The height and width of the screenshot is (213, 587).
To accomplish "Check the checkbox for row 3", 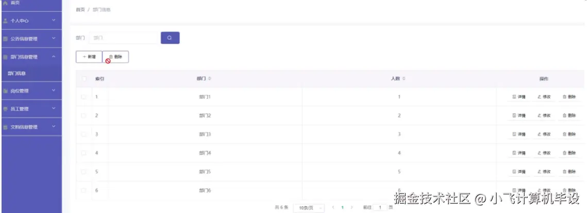I will pos(84,134).
